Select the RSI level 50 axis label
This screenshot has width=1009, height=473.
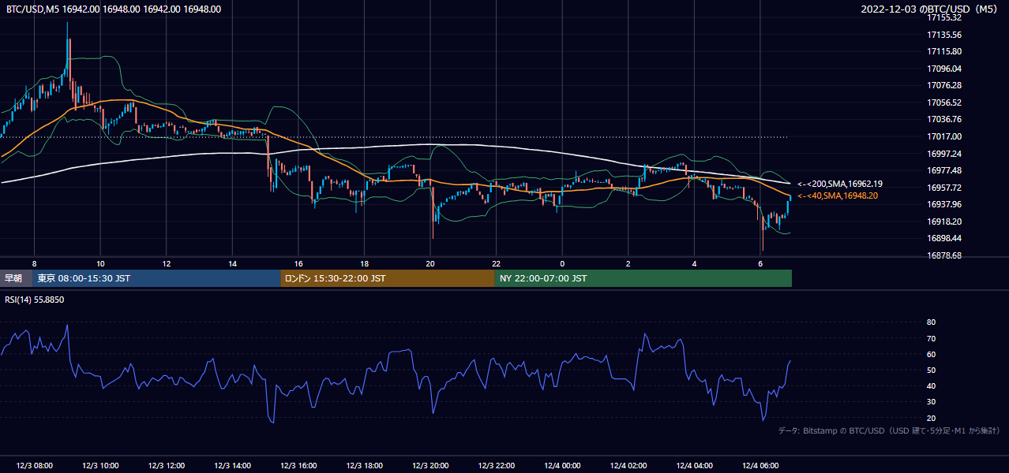click(932, 370)
